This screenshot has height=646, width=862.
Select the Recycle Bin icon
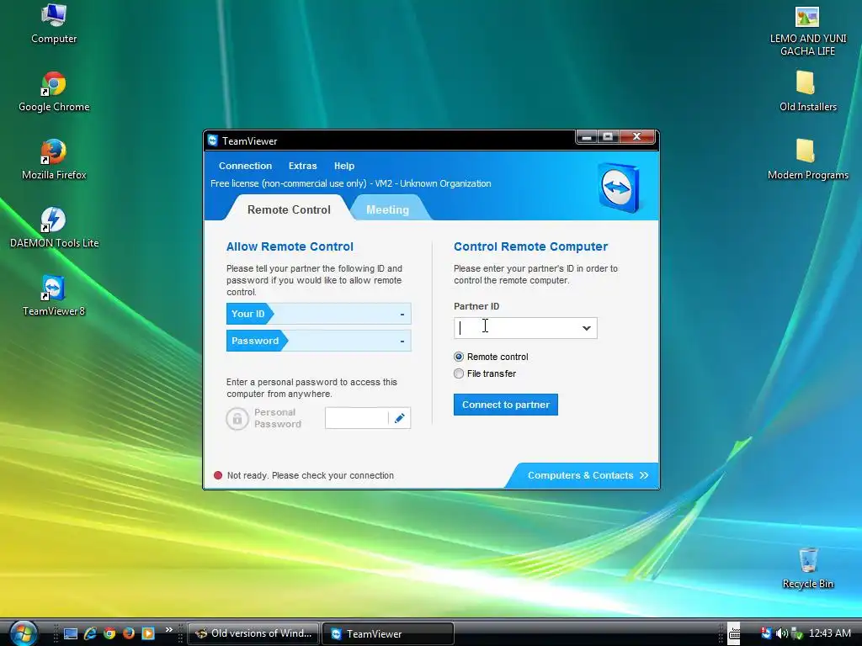pyautogui.click(x=807, y=569)
